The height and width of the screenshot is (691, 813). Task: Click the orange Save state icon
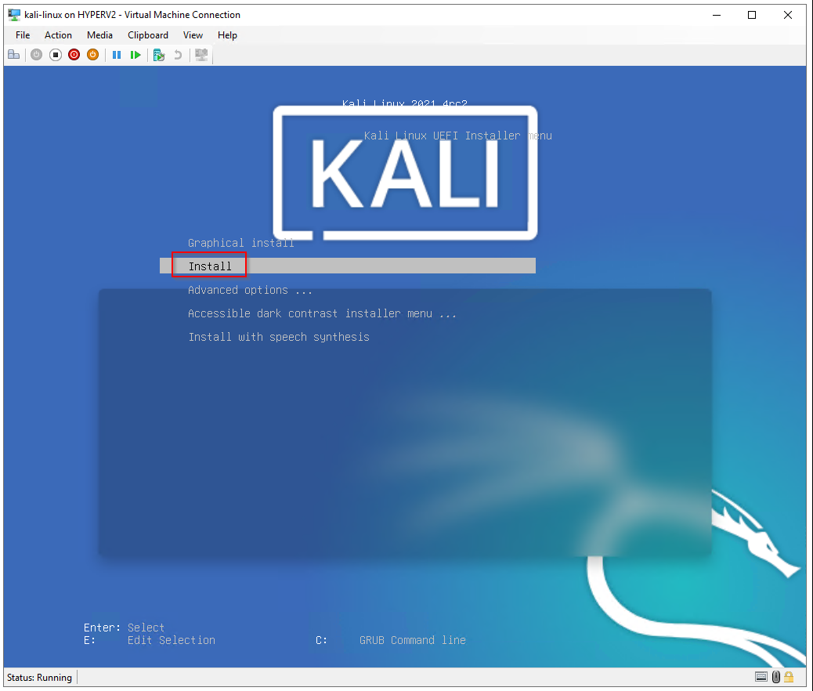92,55
